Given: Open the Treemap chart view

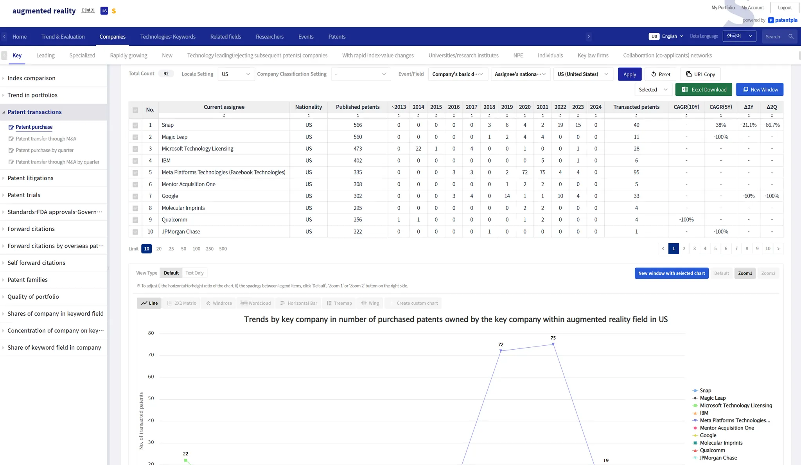Looking at the screenshot, I should tap(339, 303).
